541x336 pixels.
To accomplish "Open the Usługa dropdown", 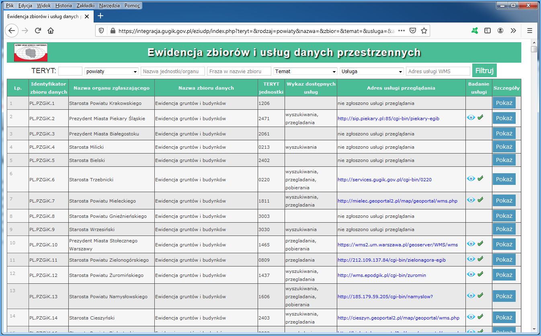I will pos(372,71).
